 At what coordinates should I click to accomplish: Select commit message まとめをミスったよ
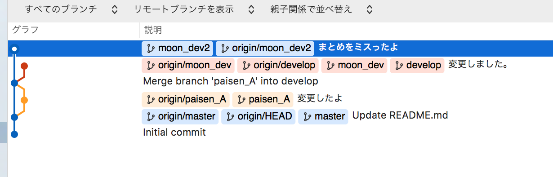tap(358, 47)
